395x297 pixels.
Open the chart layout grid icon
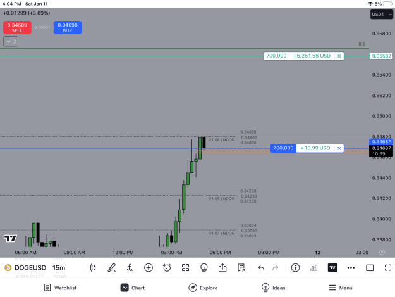[x=185, y=268]
